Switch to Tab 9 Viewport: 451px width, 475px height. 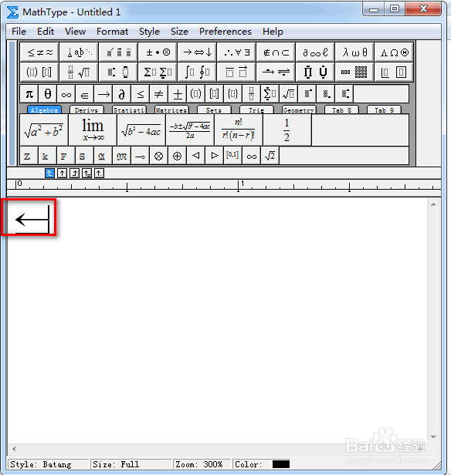tap(384, 109)
